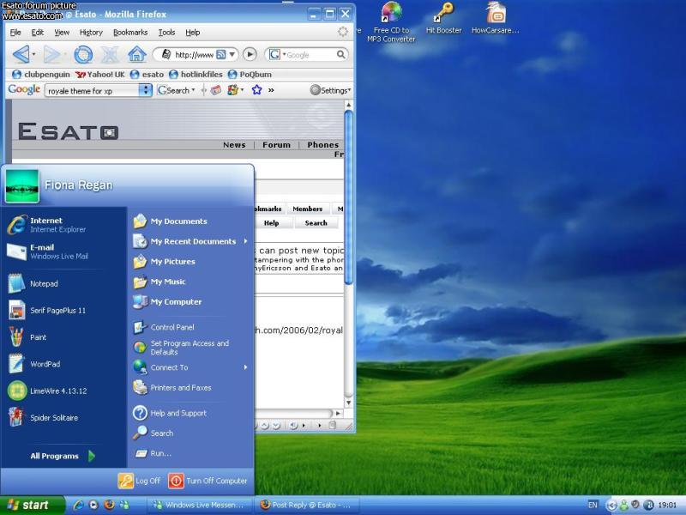Viewport: 686px width, 515px height.
Task: Click Turn Off Computer button
Action: 208,481
